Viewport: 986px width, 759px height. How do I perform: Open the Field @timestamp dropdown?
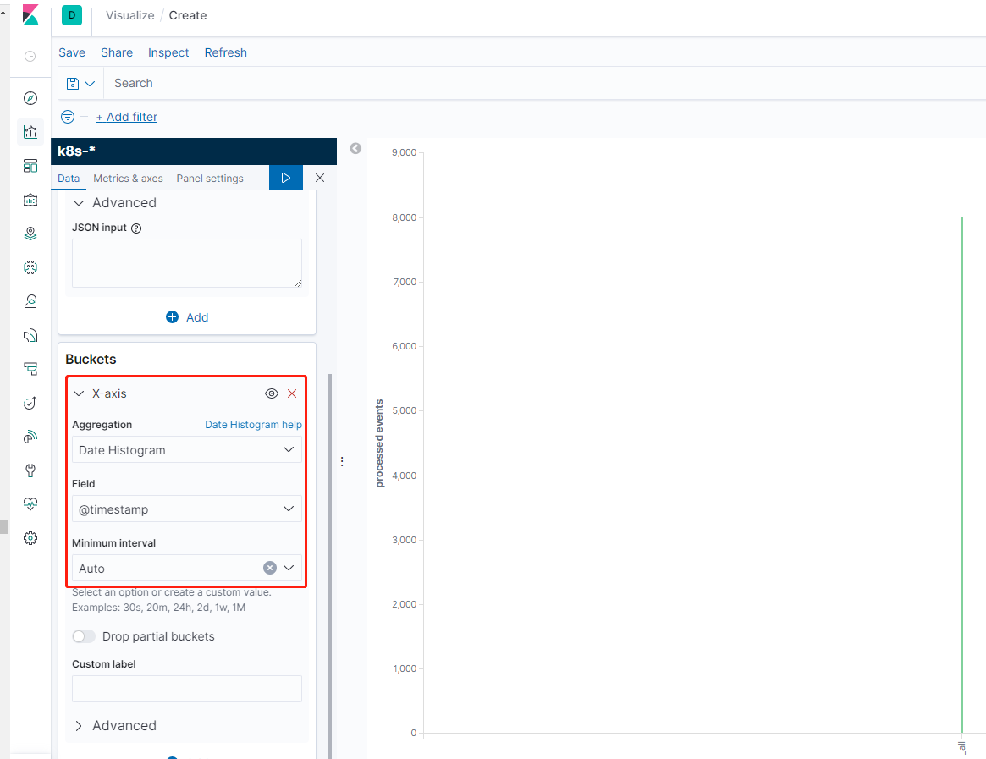[x=186, y=509]
